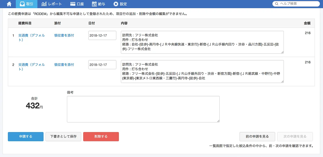Open the 取引 tab
This screenshot has width=323, height=157.
pos(26,4)
